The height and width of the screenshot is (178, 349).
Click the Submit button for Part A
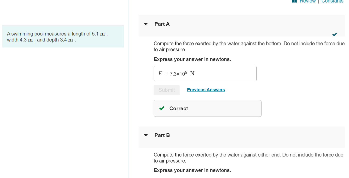click(x=166, y=90)
